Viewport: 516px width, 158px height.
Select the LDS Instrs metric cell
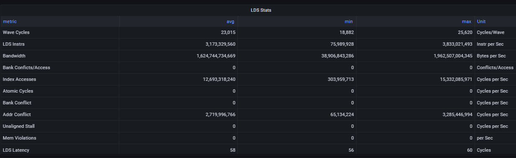click(x=60, y=44)
